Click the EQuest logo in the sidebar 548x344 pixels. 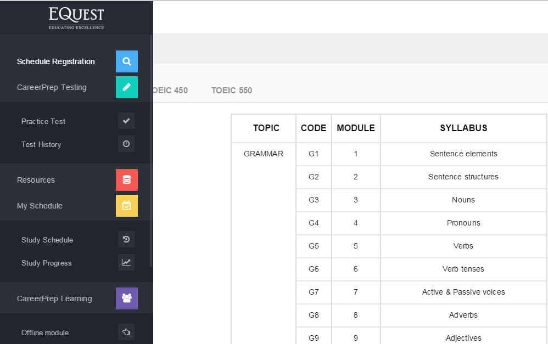point(76,18)
